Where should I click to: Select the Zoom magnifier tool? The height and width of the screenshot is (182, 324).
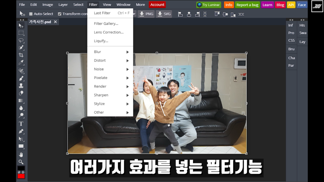[21, 162]
